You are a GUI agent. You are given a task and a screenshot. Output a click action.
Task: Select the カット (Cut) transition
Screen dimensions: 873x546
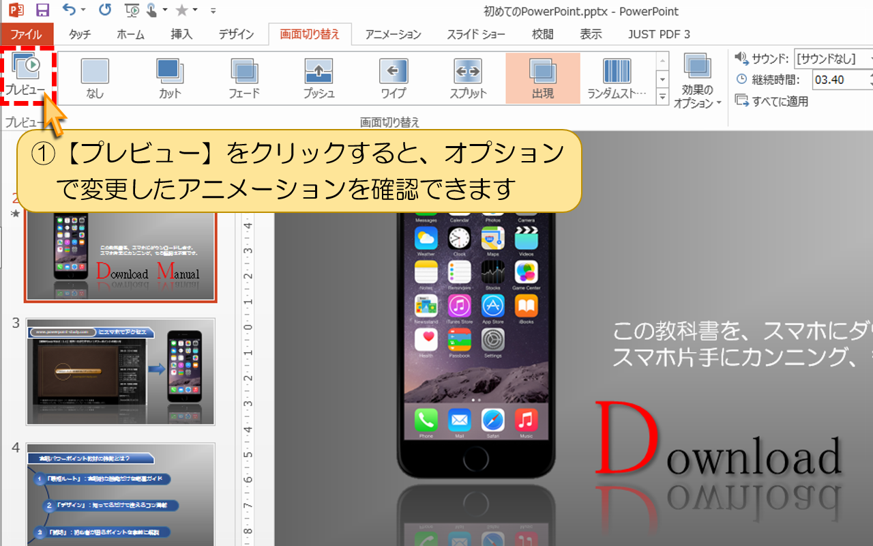(x=170, y=78)
